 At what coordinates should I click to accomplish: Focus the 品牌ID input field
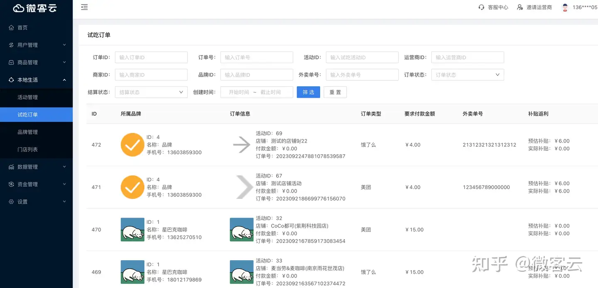pos(257,75)
